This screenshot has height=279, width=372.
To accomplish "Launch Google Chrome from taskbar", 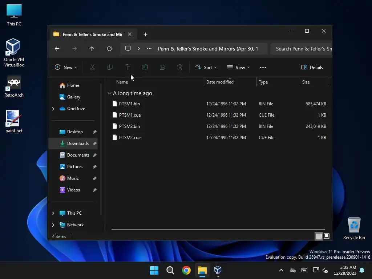I will (x=186, y=270).
